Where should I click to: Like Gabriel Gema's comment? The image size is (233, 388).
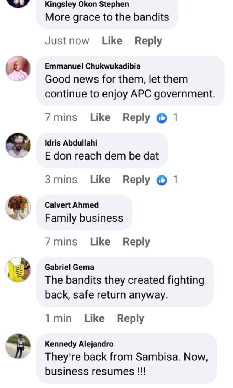tap(94, 319)
